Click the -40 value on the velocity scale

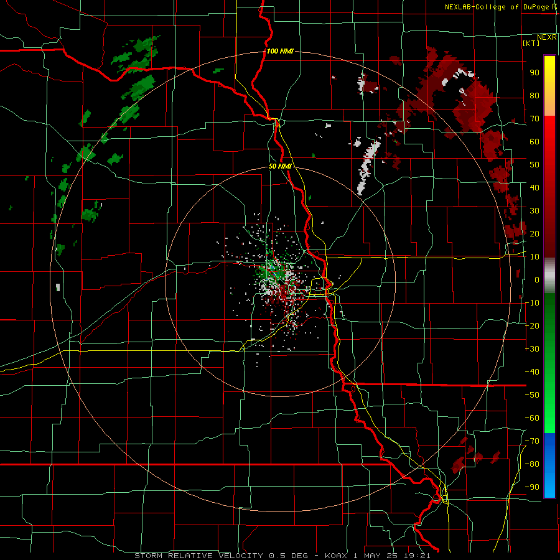[532, 372]
